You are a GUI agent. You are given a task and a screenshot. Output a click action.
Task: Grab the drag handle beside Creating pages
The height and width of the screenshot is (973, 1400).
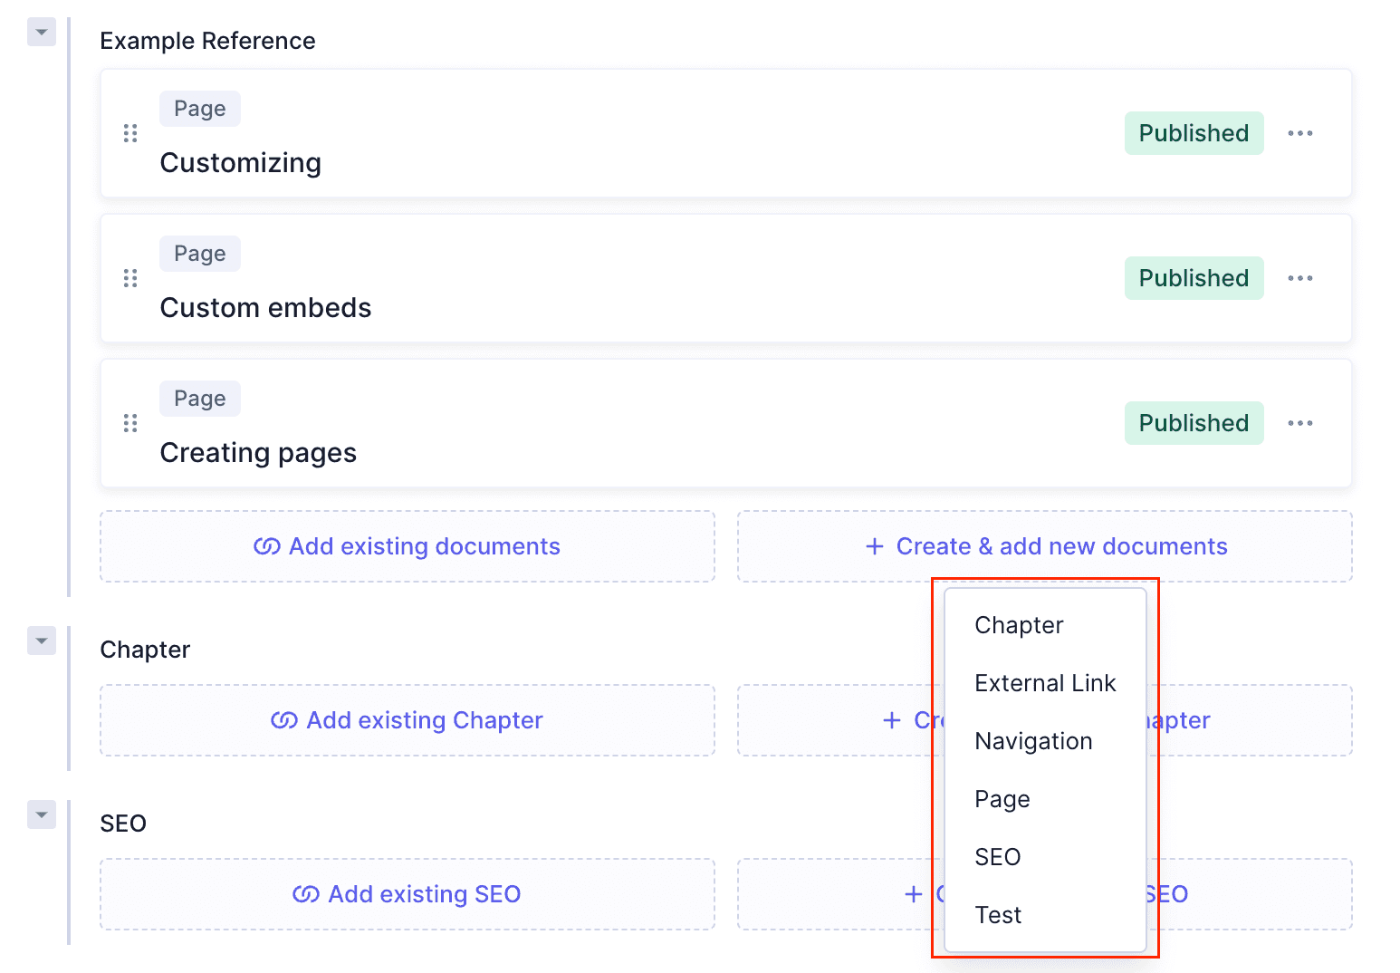[130, 422]
